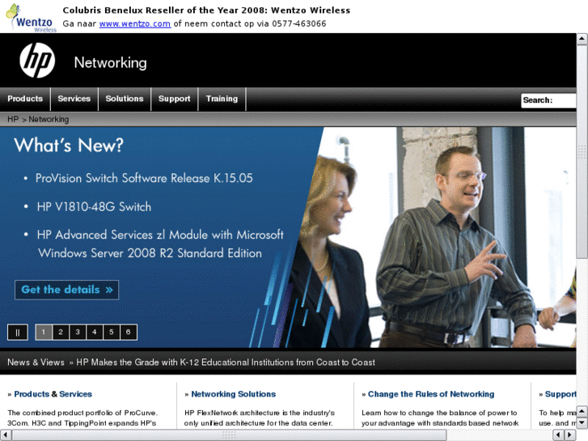Click the News & Views label

(36, 363)
